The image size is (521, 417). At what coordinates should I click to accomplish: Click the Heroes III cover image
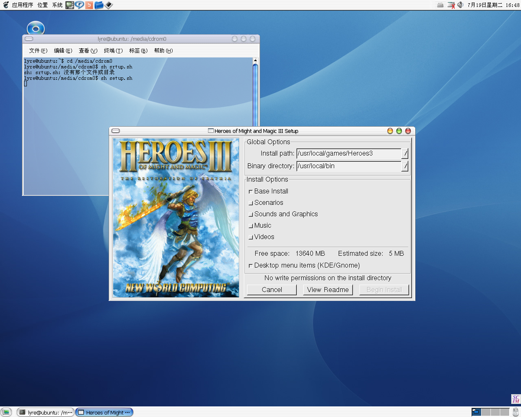click(x=176, y=218)
